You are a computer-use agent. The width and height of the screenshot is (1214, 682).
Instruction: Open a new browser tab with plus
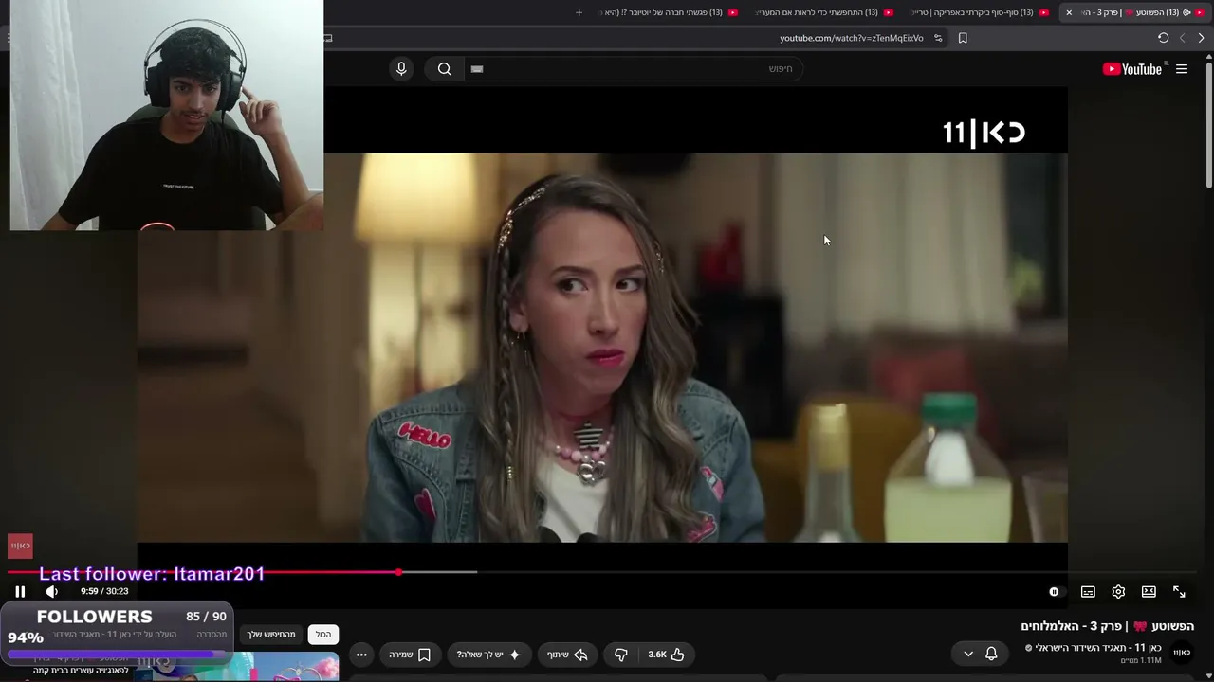[x=579, y=12]
